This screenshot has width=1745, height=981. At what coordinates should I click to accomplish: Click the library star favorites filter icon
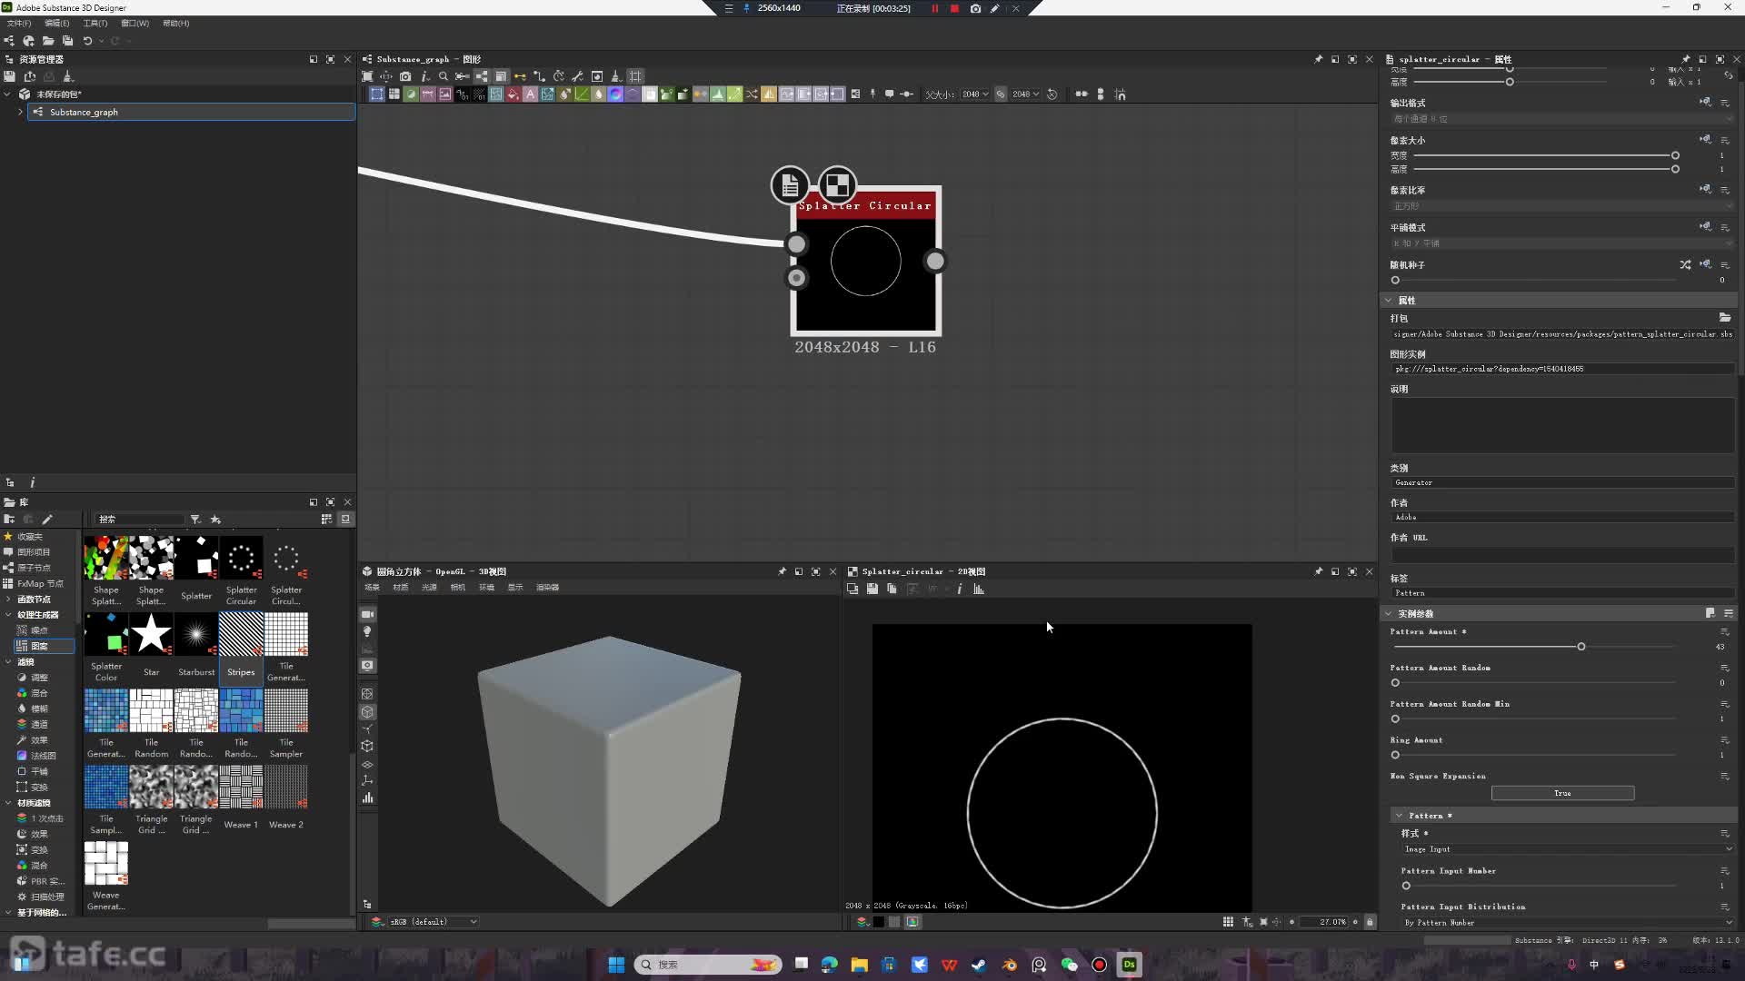(x=215, y=520)
